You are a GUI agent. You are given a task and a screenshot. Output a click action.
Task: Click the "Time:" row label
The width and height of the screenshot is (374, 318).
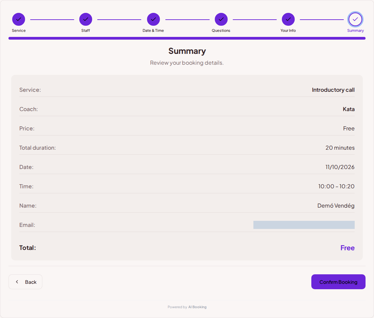point(26,186)
